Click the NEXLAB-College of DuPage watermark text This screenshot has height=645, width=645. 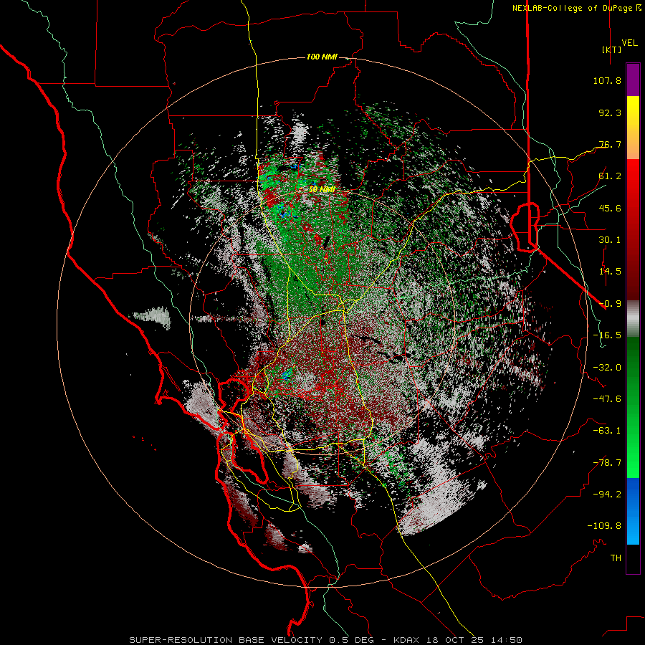pos(575,8)
